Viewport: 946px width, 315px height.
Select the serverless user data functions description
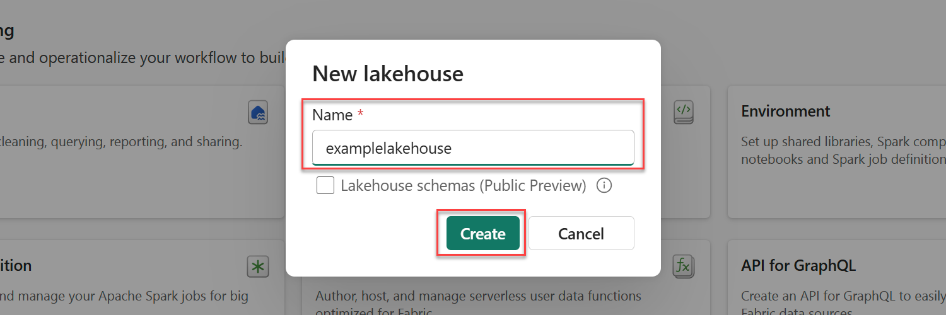point(478,304)
